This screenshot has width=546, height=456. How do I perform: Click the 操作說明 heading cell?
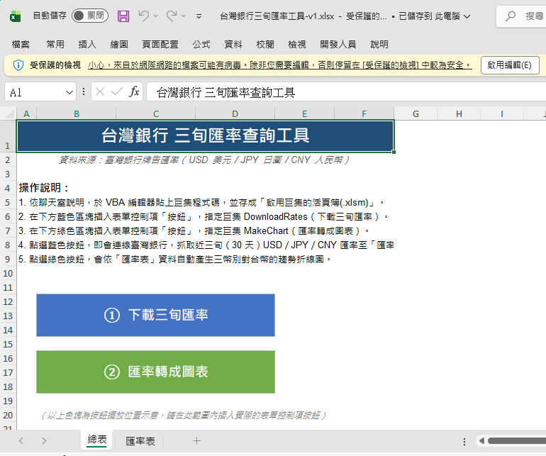44,188
